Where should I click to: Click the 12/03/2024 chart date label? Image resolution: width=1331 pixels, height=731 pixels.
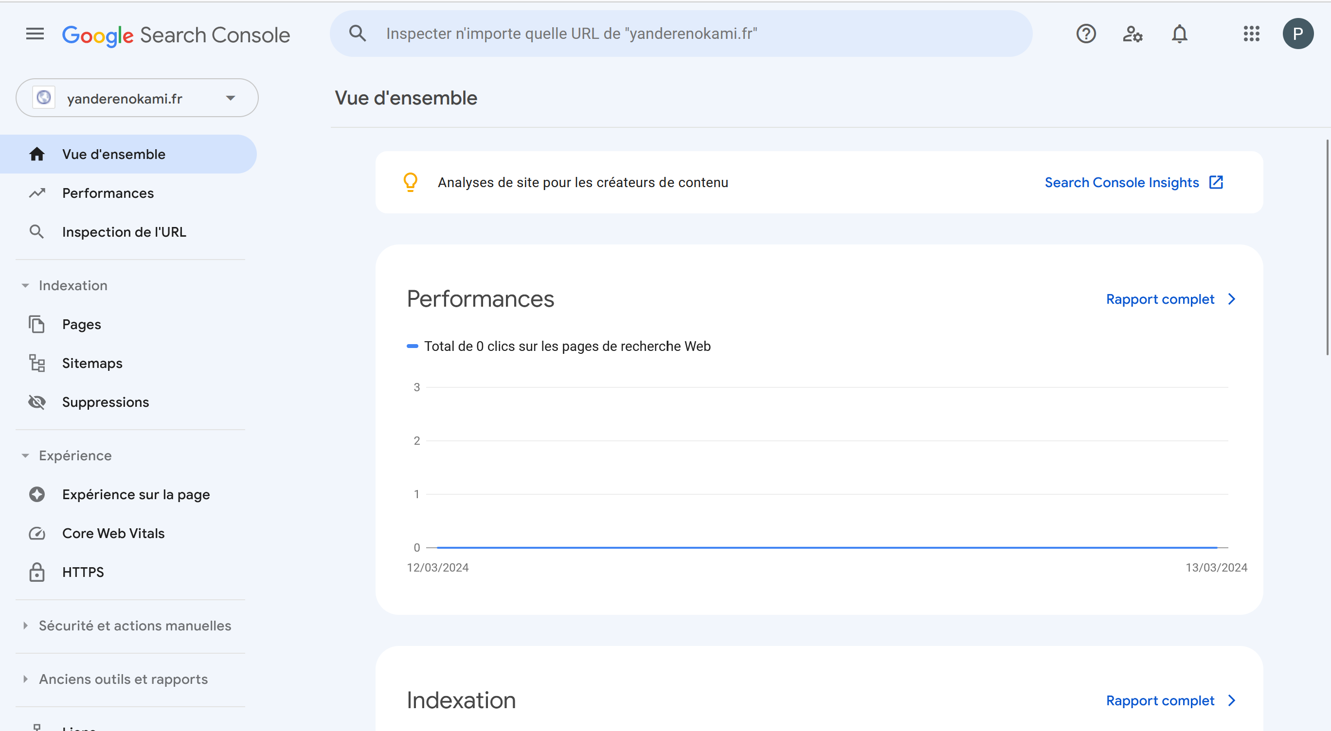click(x=438, y=567)
